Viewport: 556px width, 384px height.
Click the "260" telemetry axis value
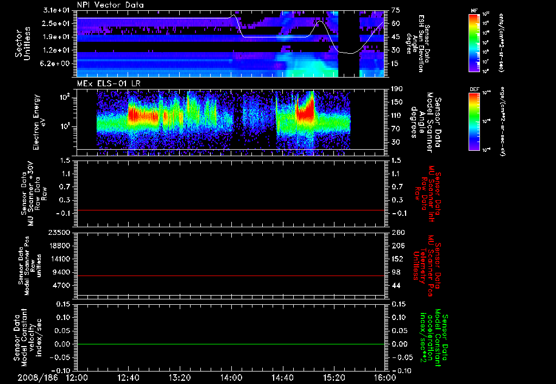[397, 232]
